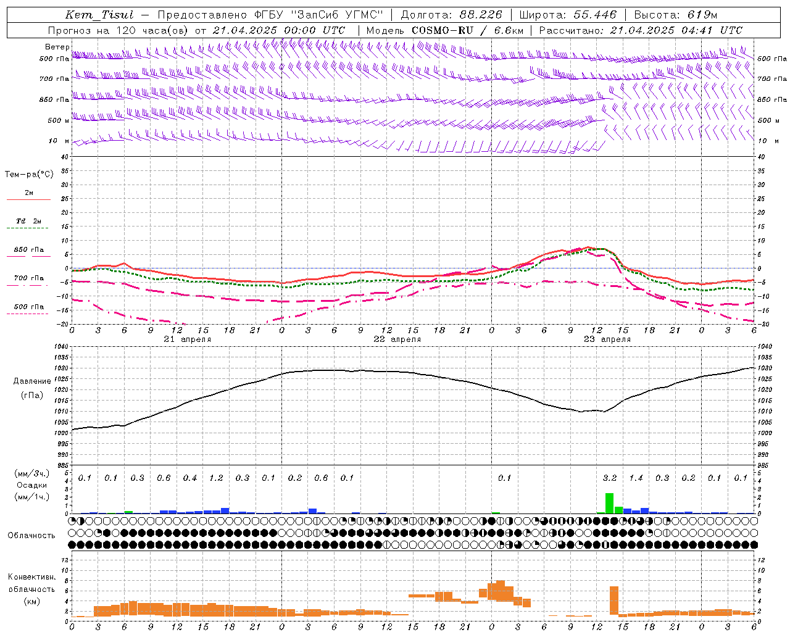
Task: Select the elevation text Высота: 619м
Action: [x=675, y=15]
